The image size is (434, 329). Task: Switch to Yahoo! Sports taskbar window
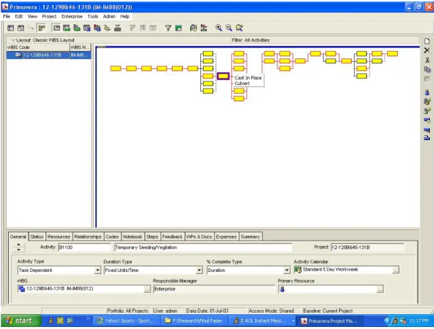click(x=127, y=321)
